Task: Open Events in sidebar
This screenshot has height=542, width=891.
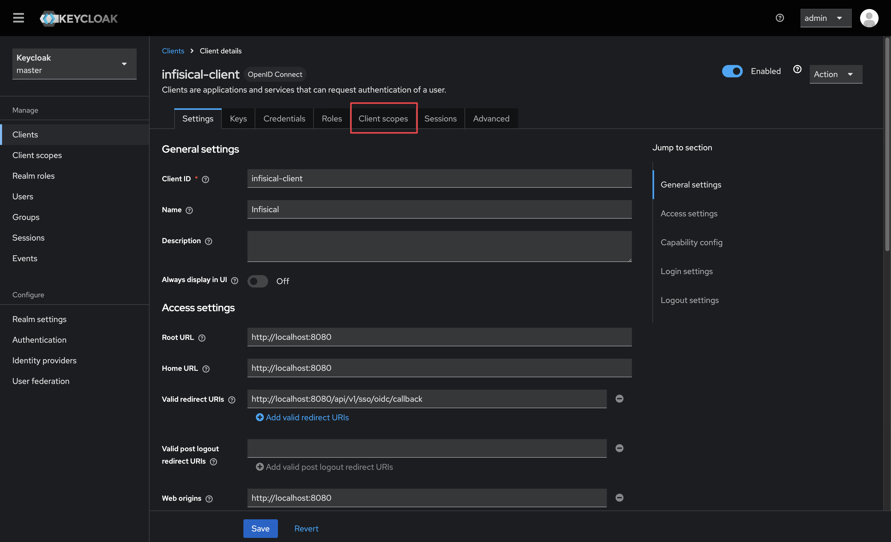Action: [x=75, y=258]
